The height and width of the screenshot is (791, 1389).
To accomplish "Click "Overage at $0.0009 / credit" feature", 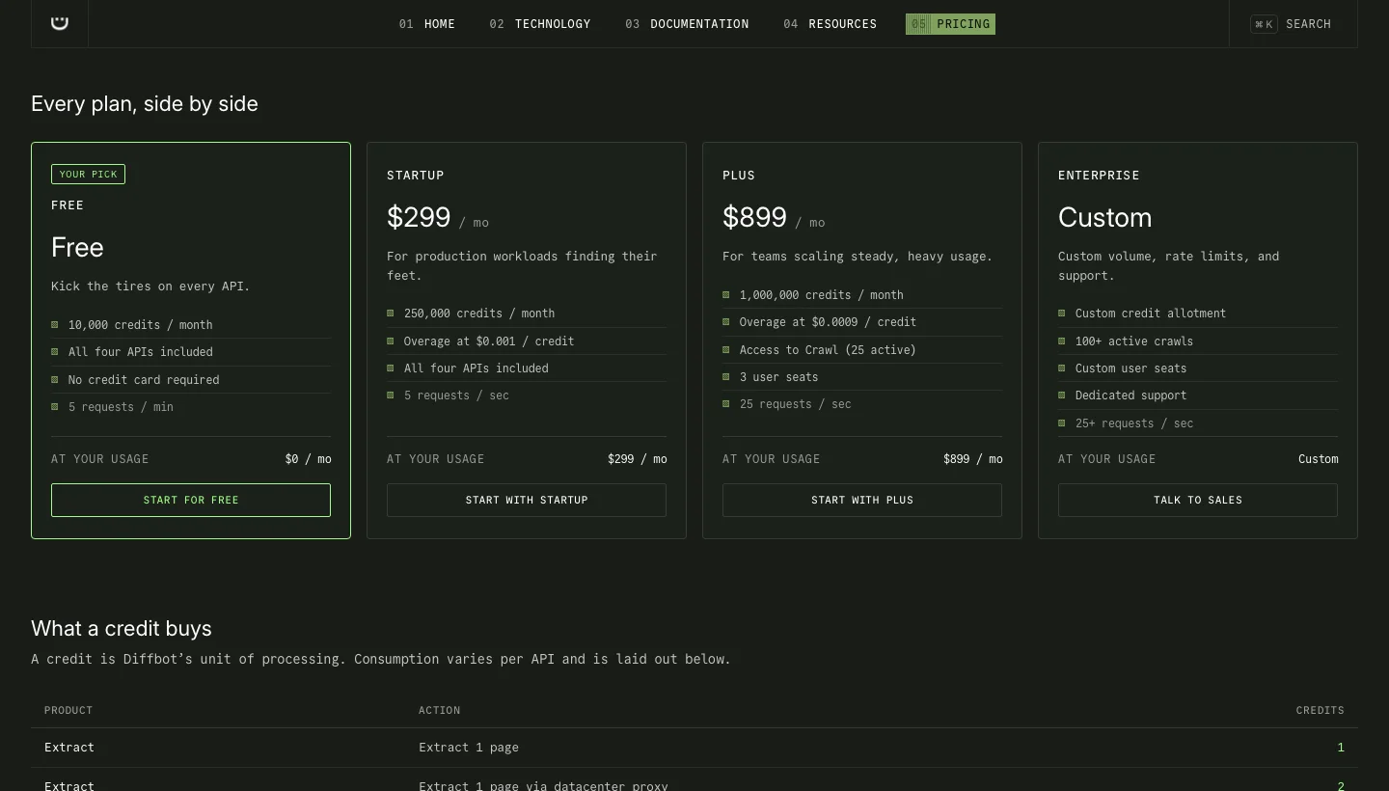I will pos(828,322).
